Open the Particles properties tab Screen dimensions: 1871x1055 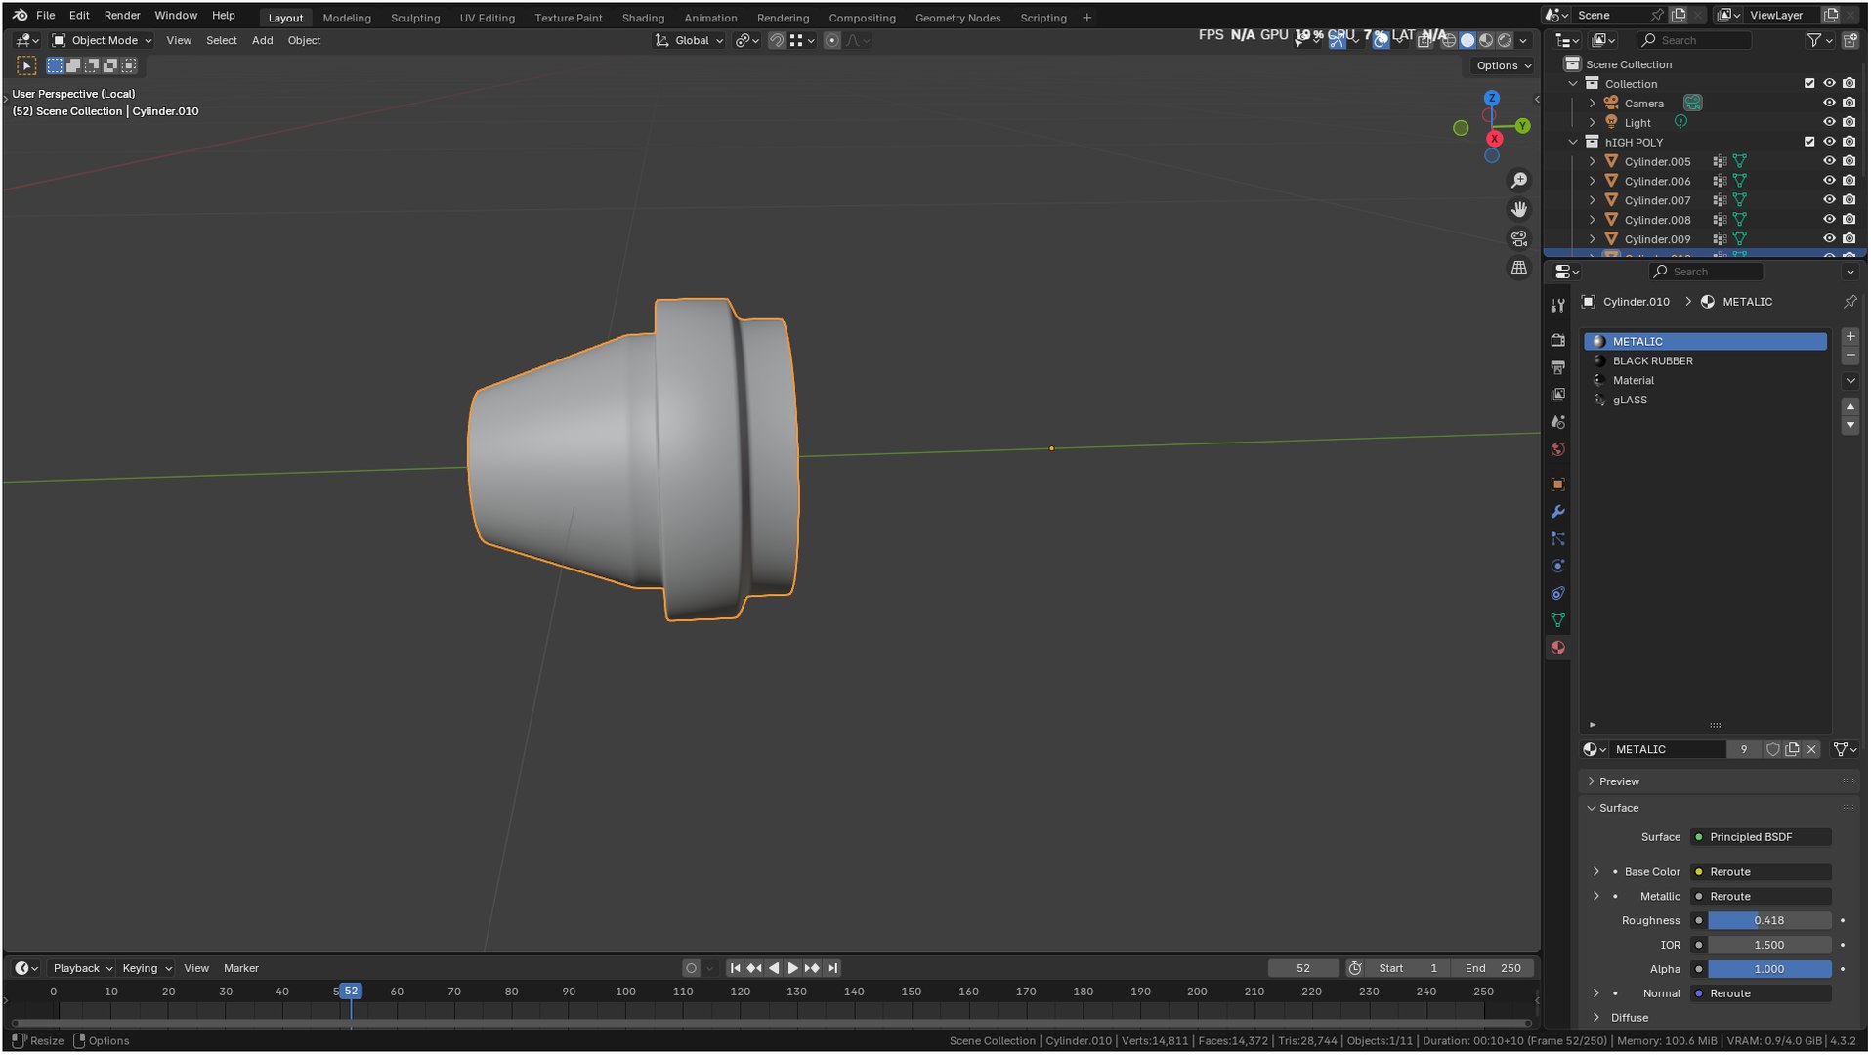1557,539
